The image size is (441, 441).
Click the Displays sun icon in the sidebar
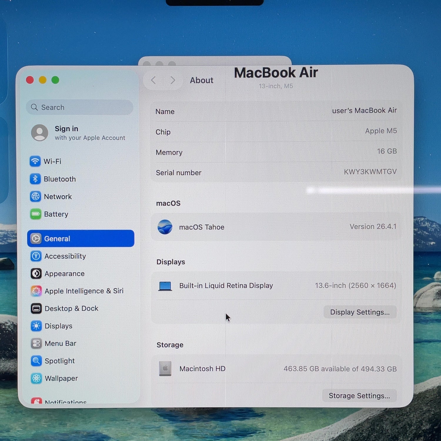[36, 326]
